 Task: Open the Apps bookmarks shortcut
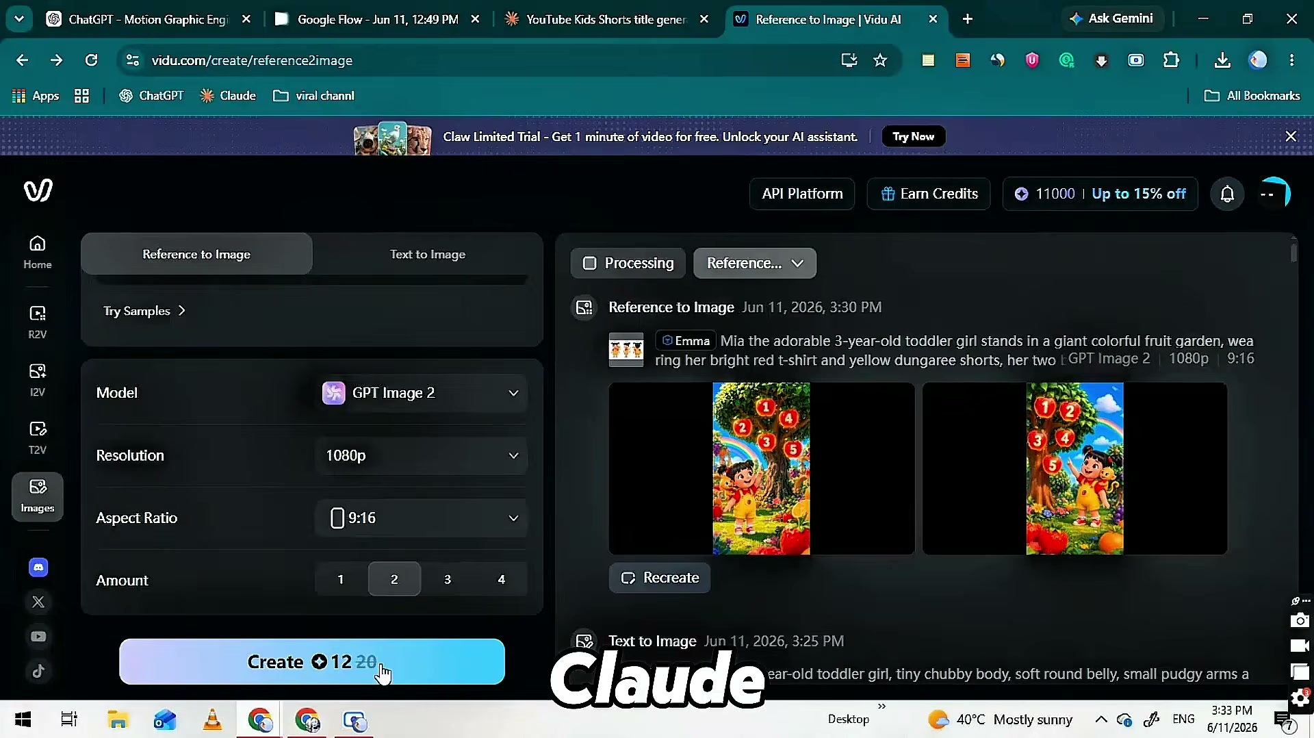[36, 96]
